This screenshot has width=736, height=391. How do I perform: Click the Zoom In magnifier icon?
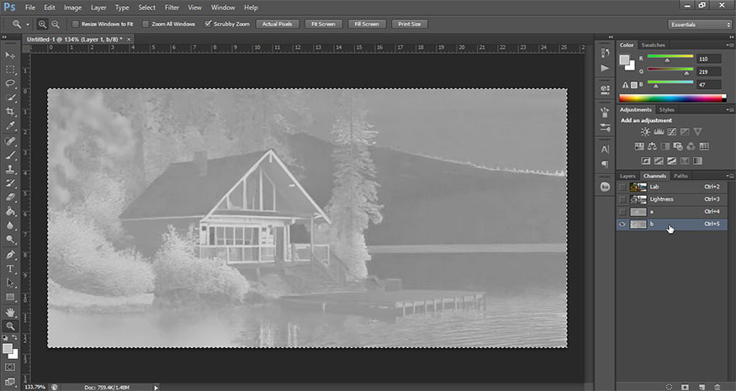click(42, 24)
